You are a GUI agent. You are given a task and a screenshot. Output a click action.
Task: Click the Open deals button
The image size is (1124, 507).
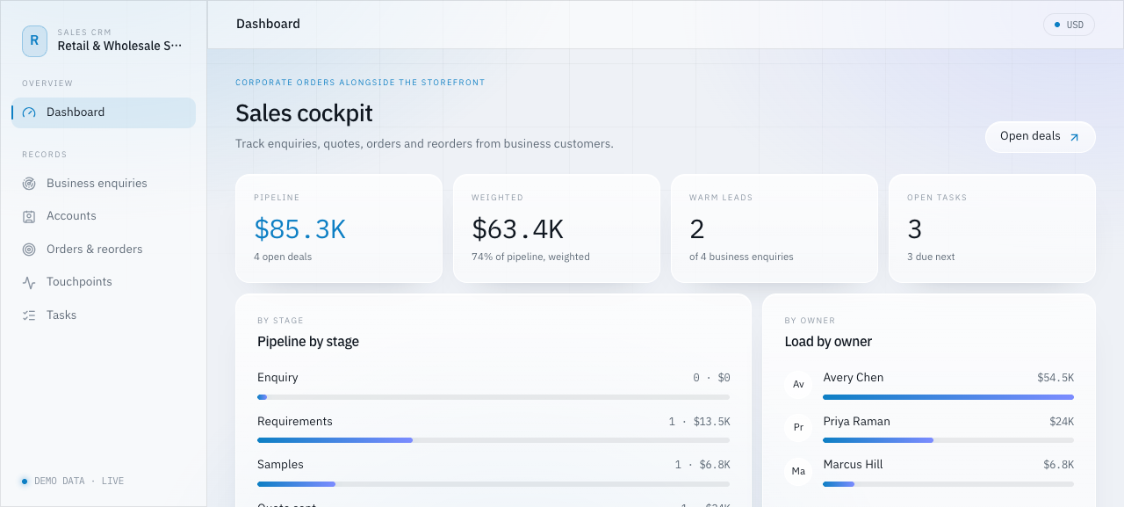tap(1041, 137)
